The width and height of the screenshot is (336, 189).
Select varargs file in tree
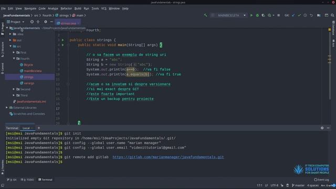(x=29, y=83)
